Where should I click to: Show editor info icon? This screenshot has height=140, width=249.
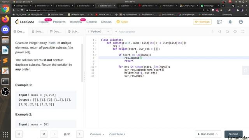(212, 31)
